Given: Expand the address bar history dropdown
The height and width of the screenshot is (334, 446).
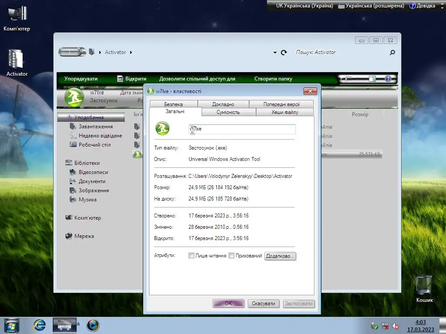Looking at the screenshot, I should click(275, 53).
